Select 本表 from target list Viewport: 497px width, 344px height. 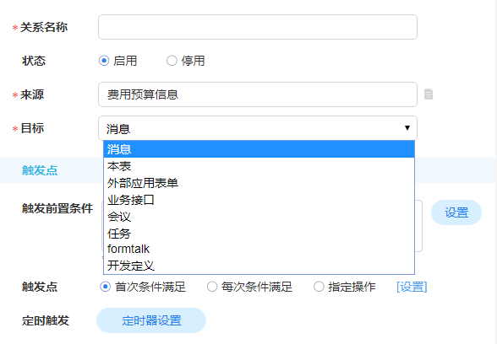259,166
